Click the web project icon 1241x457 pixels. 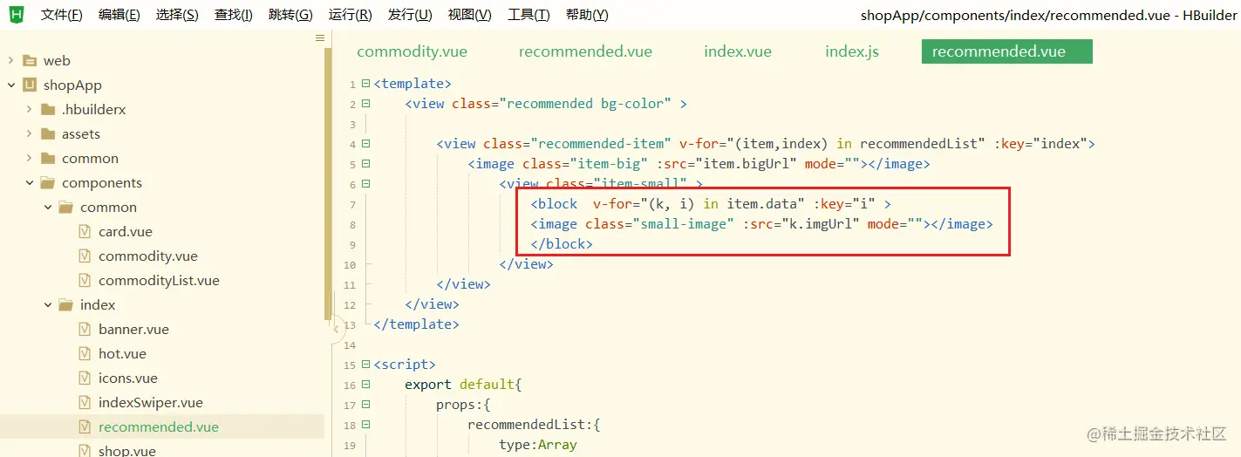pos(30,60)
